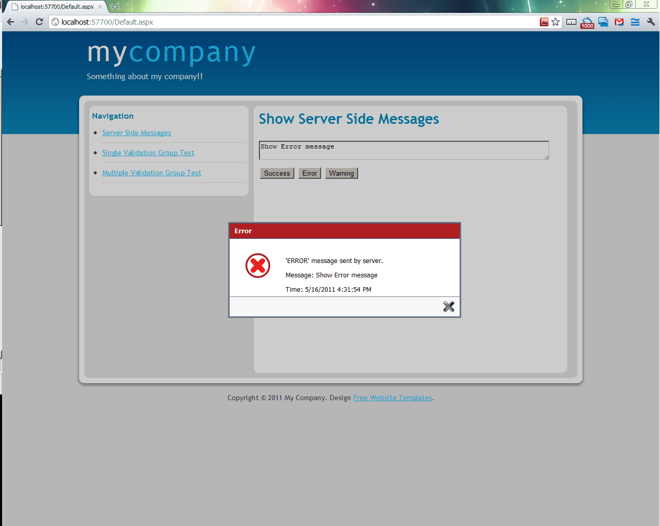
Task: Click the message text area
Action: [x=404, y=150]
